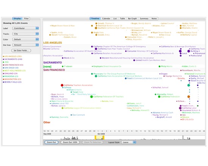Select the Rosenbaum, Marsha event

click(x=190, y=70)
